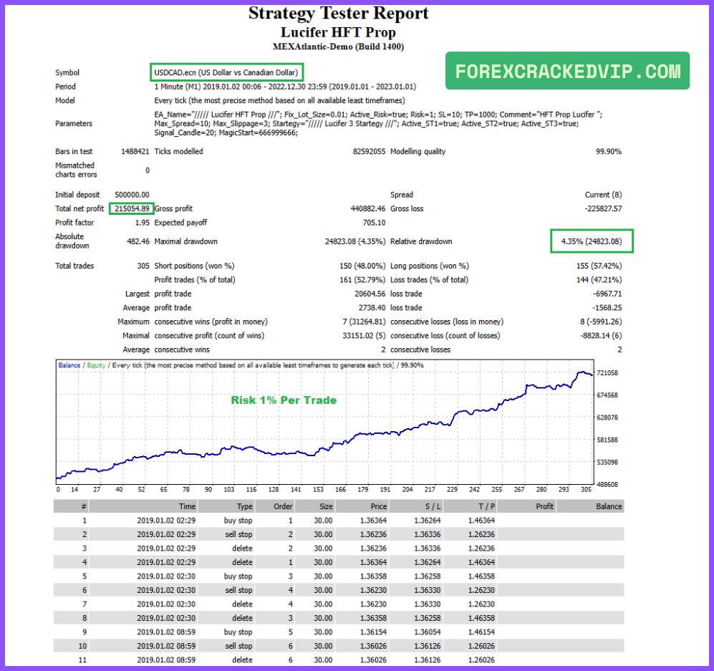Screen dimensions: 714x671
Task: Select the 'Every tick' Model row description
Action: tap(279, 100)
